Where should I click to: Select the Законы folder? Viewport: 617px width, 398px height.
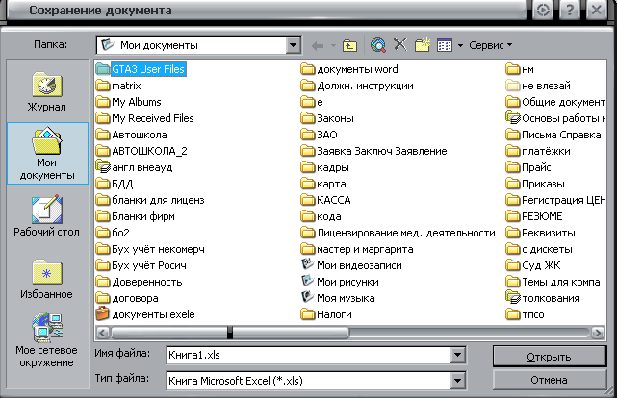coord(327,118)
